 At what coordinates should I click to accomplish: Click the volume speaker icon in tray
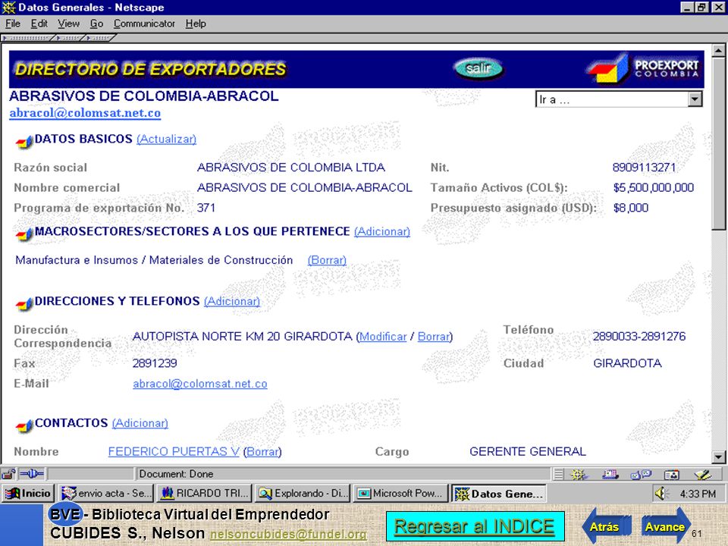pyautogui.click(x=661, y=494)
